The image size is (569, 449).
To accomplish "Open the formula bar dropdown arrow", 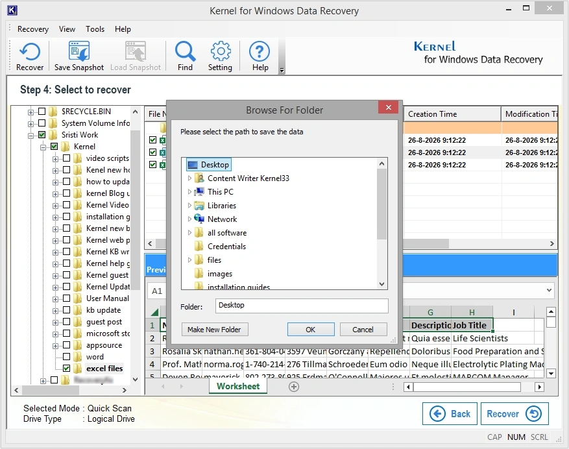I will pyautogui.click(x=549, y=291).
